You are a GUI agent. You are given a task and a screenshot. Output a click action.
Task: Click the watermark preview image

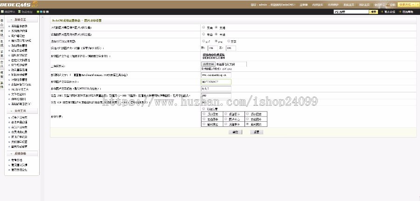[213, 56]
